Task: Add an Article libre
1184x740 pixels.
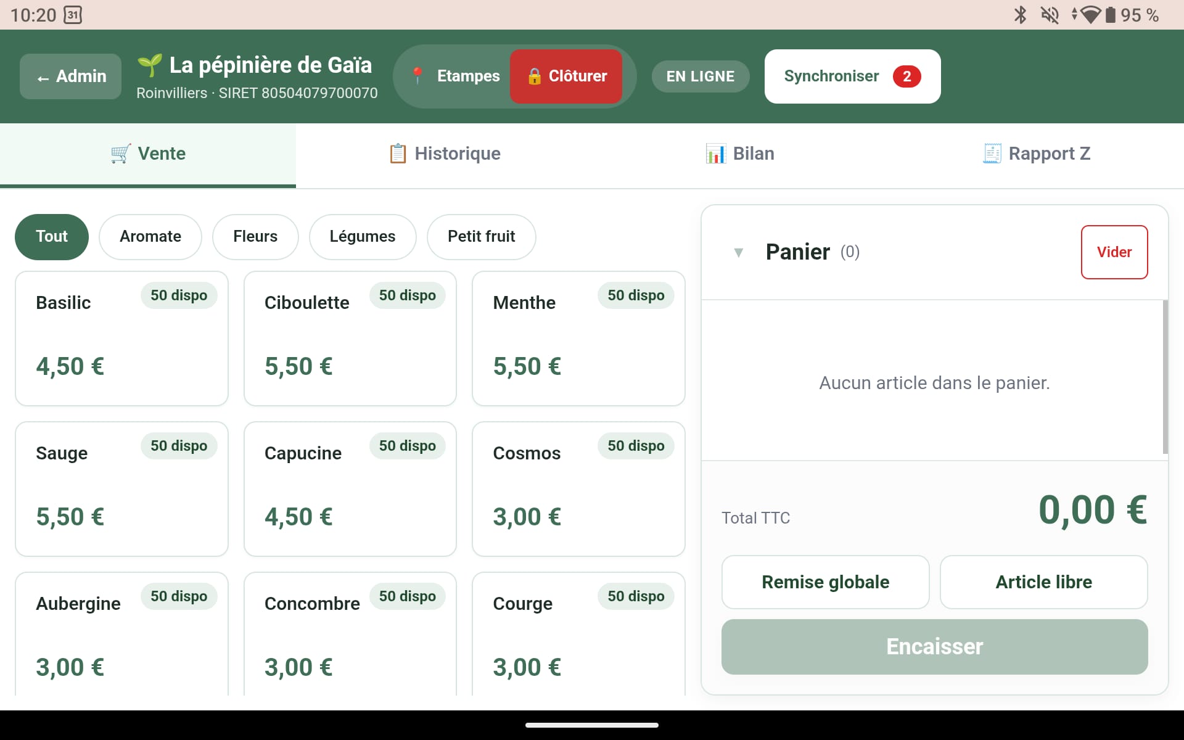Action: click(x=1043, y=582)
